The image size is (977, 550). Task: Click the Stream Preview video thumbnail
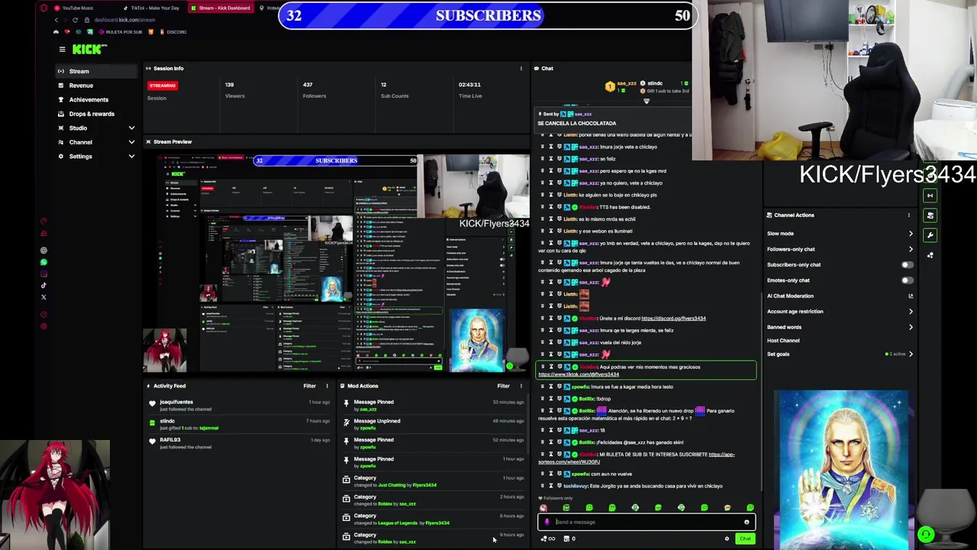(336, 264)
